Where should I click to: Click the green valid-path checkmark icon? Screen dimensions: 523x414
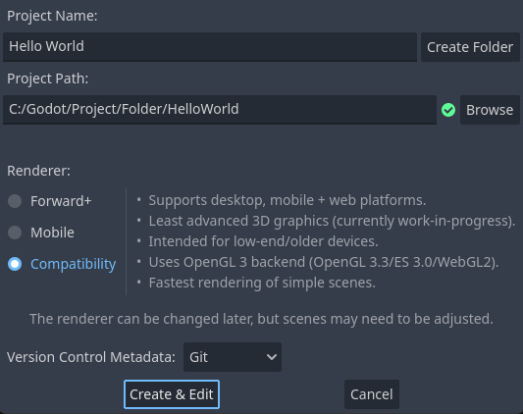coord(448,110)
